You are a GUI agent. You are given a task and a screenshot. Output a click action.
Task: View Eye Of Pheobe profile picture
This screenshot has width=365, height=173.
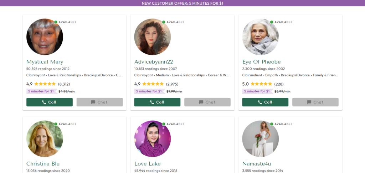(260, 37)
